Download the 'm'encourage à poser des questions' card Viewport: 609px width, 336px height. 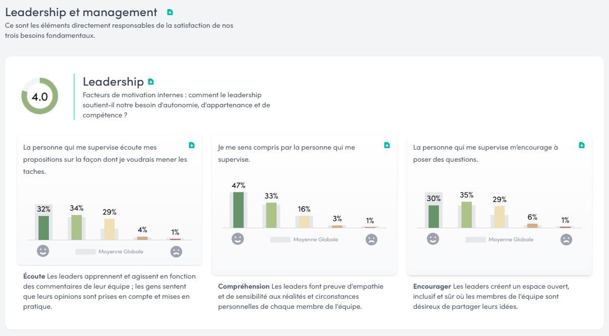(x=582, y=145)
